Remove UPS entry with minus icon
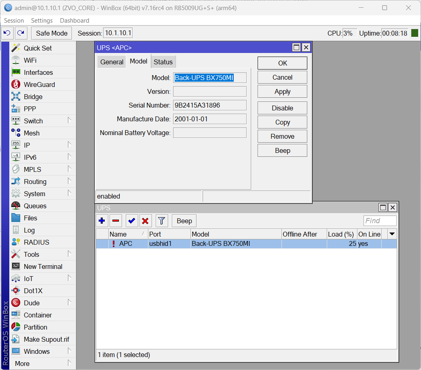421x370 pixels. (116, 221)
